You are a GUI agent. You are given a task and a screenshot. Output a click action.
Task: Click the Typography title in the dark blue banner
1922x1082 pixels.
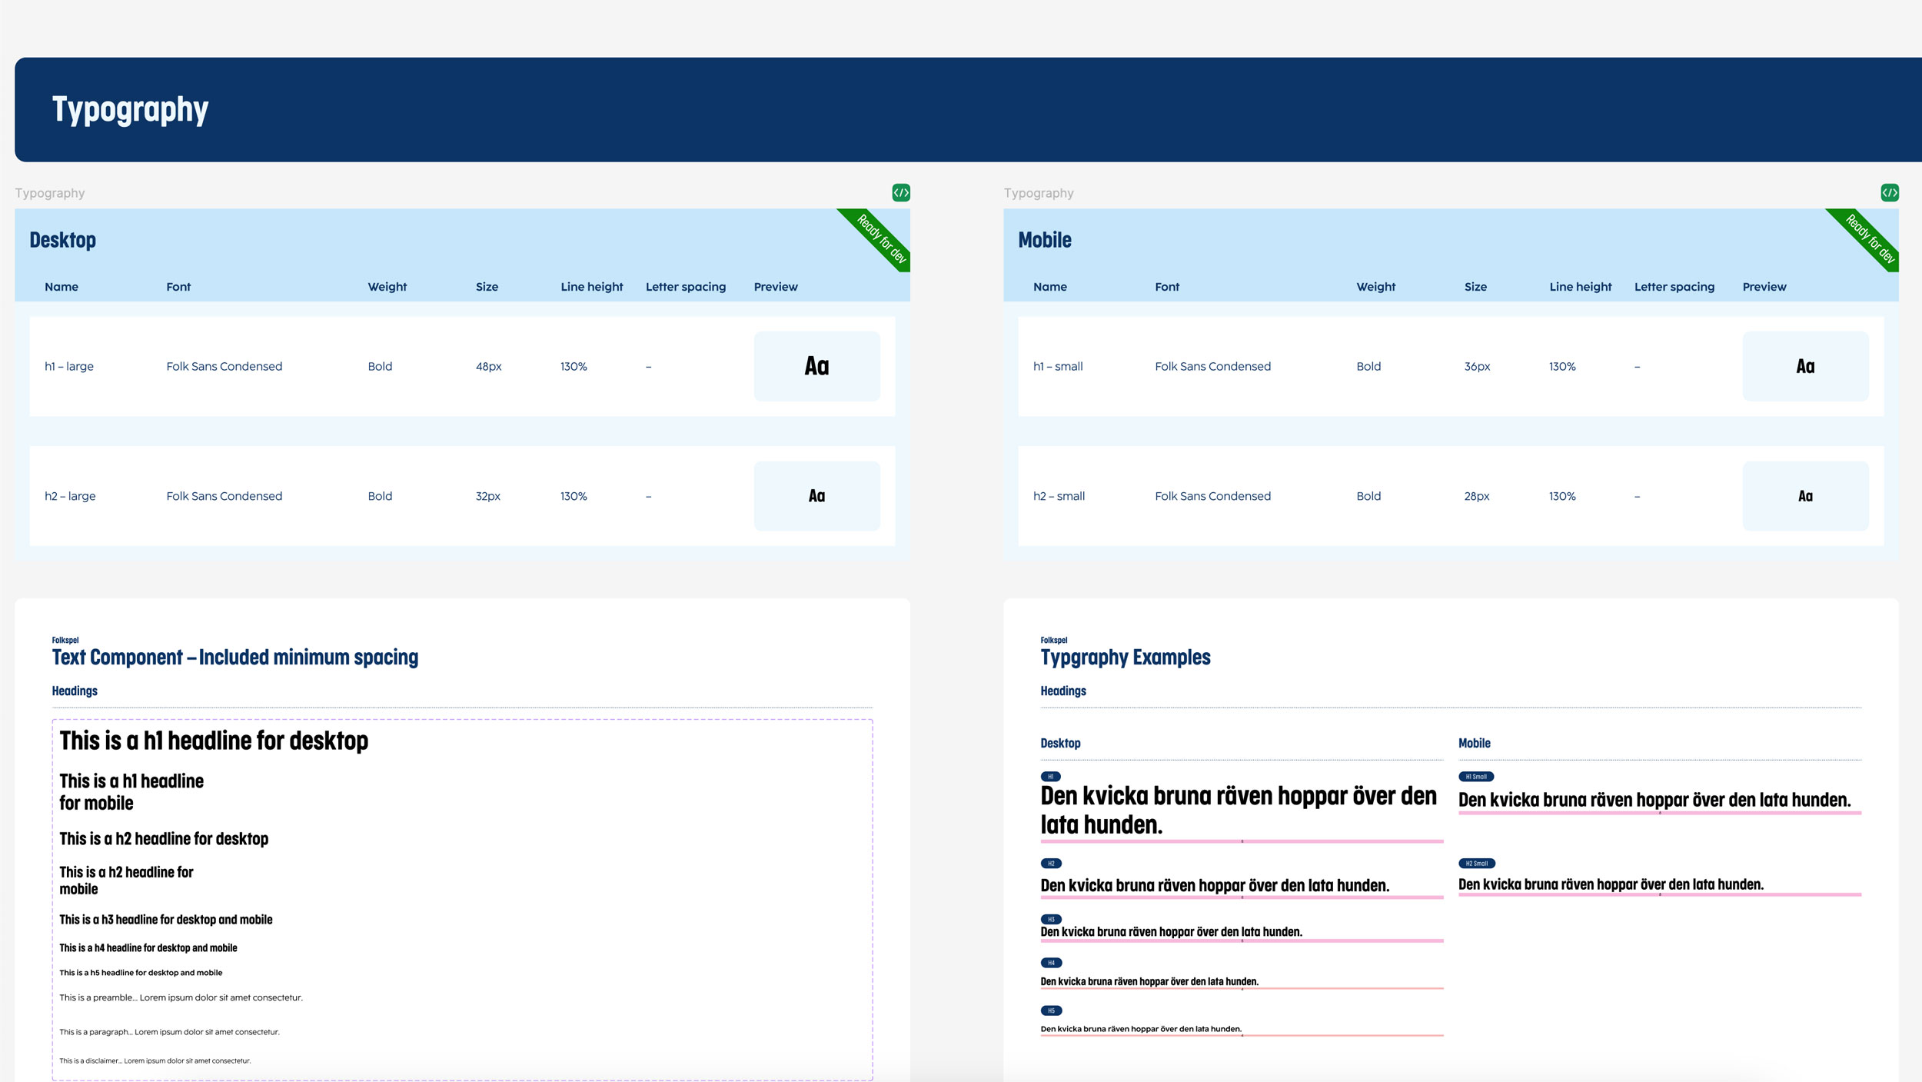click(x=130, y=109)
